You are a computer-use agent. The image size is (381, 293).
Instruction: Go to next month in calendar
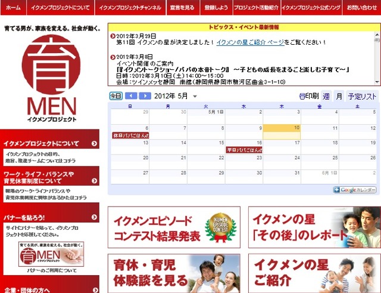coord(145,95)
